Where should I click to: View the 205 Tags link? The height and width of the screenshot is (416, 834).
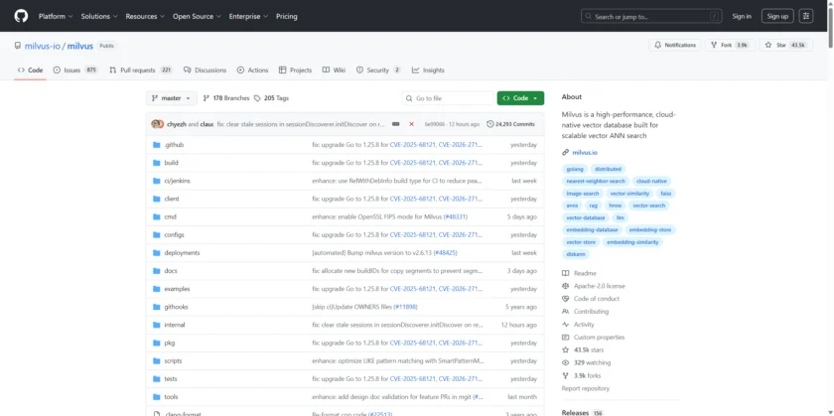click(x=271, y=98)
